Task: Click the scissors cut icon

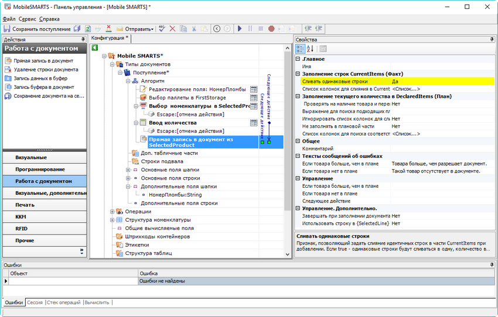Action: click(x=194, y=29)
